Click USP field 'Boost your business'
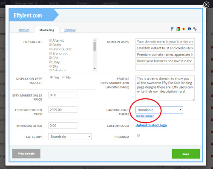This screenshot has width=213, height=169. click(x=165, y=61)
